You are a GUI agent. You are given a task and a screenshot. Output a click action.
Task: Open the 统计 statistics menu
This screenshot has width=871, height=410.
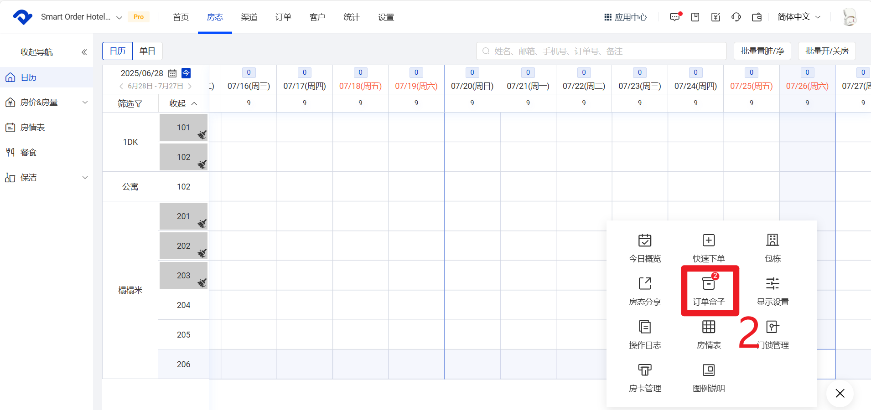coord(352,17)
